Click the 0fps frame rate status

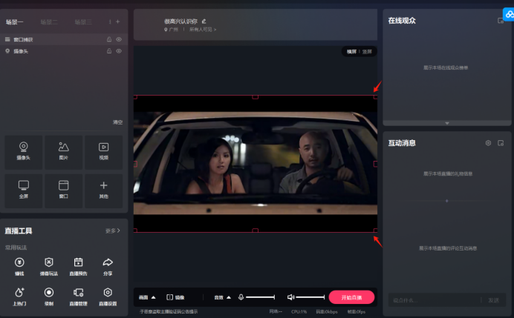click(357, 312)
